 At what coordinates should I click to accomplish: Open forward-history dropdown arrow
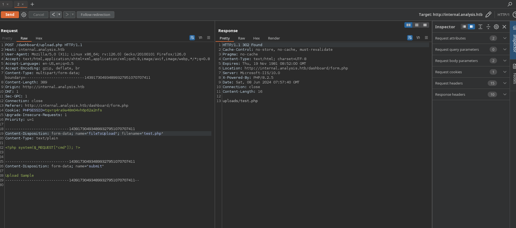tap(73, 15)
